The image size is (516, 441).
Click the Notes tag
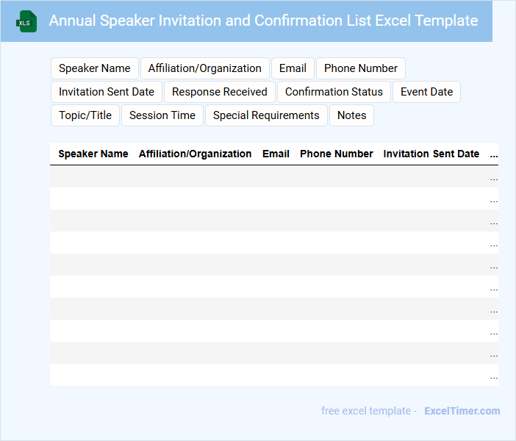pyautogui.click(x=351, y=115)
